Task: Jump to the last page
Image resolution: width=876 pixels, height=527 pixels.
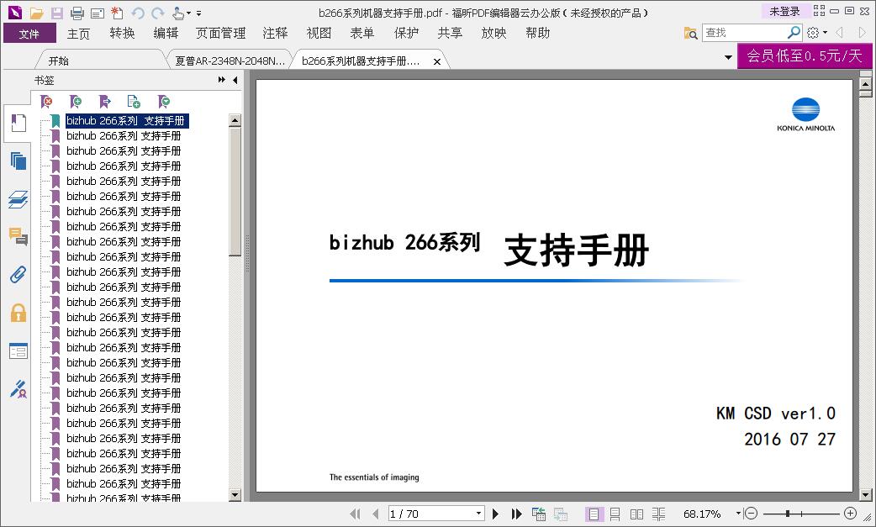Action: [x=516, y=514]
